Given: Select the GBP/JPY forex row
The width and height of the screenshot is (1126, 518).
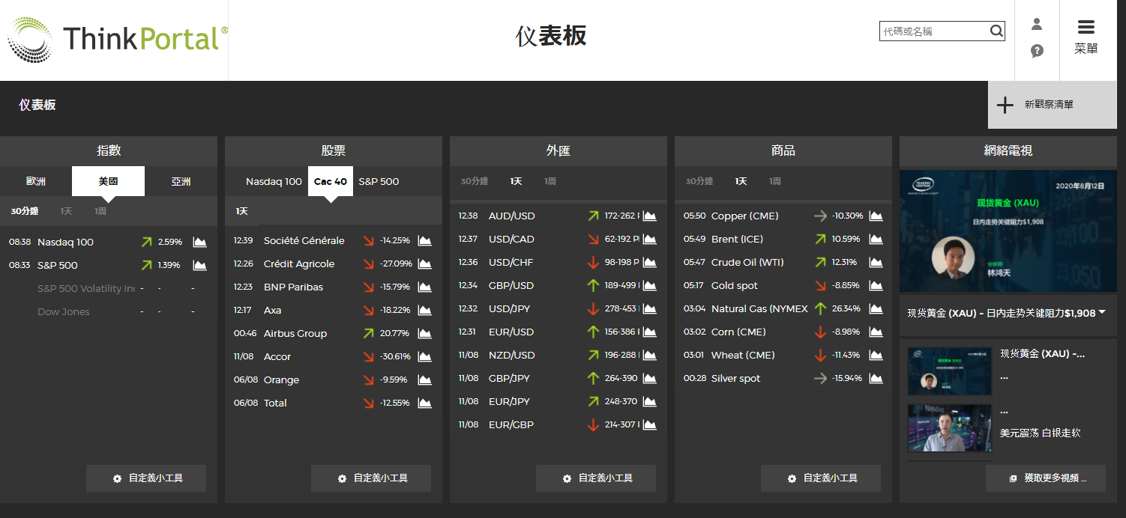Looking at the screenshot, I should pos(559,378).
